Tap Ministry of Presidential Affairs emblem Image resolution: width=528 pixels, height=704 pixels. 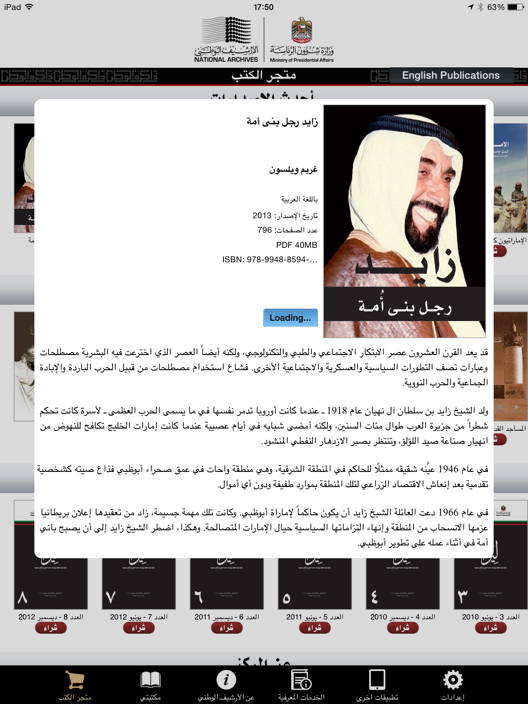point(301,40)
